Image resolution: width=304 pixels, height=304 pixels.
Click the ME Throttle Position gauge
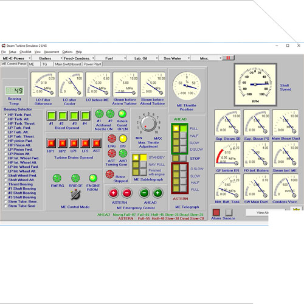(187, 86)
